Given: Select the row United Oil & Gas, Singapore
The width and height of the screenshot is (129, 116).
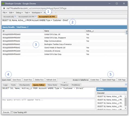Looking at the screenshot, I should point(64,38).
